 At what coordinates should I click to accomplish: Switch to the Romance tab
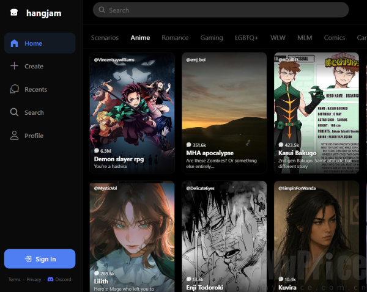(x=175, y=38)
